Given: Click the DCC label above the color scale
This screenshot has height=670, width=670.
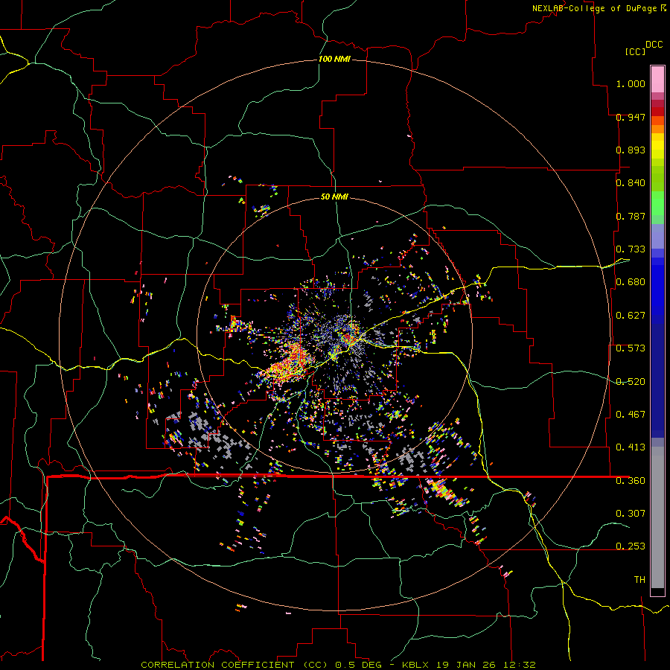Looking at the screenshot, I should tap(654, 45).
